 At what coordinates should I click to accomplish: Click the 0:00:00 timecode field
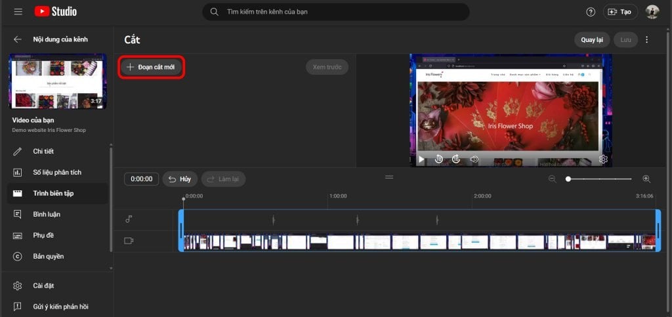pos(142,179)
